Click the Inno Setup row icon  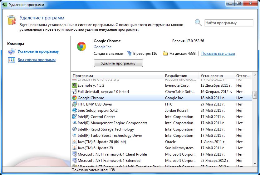click(75, 111)
